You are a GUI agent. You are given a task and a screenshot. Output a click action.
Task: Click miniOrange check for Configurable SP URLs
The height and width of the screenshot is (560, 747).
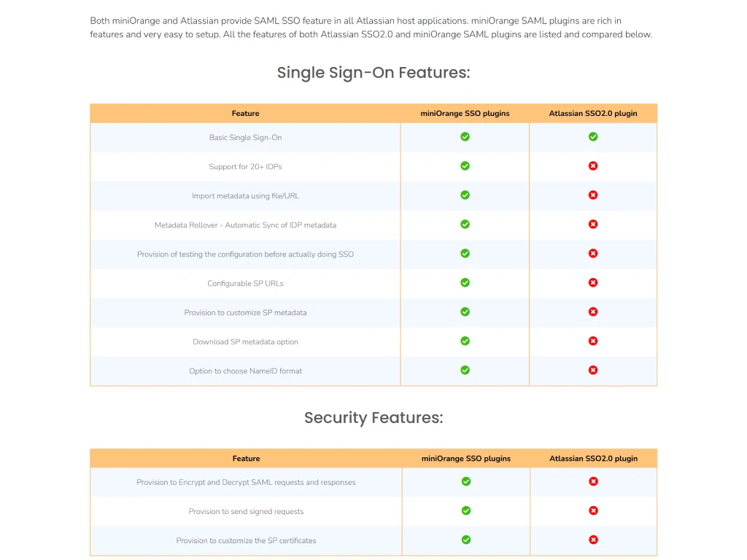tap(465, 282)
